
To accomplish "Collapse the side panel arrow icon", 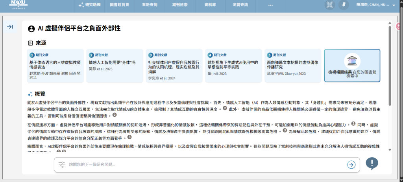I will point(10,27).
